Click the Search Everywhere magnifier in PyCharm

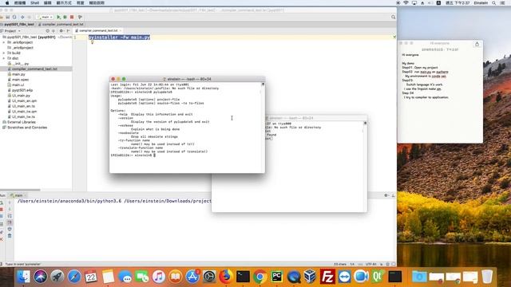(394, 17)
